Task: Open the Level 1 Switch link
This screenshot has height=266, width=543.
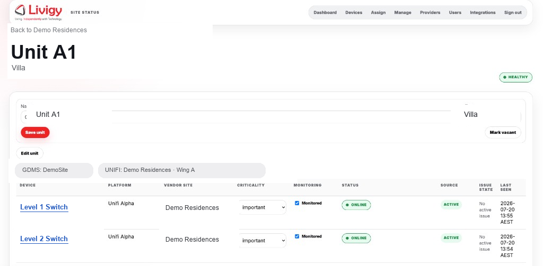Action: point(44,207)
